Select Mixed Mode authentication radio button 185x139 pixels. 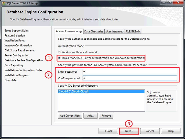[x=59, y=58]
